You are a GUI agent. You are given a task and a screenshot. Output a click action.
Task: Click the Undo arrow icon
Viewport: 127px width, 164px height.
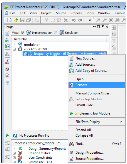click(x=74, y=20)
